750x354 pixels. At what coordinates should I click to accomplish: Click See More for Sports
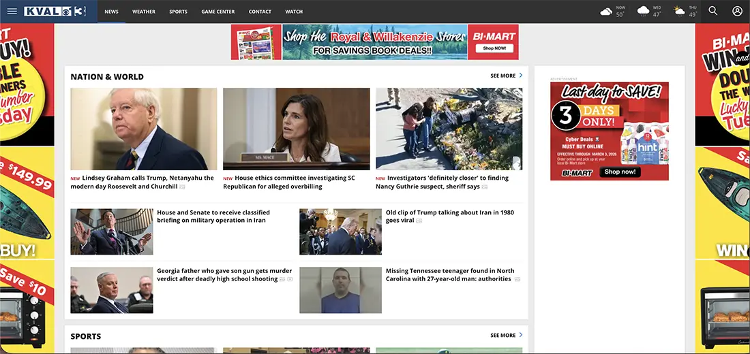tap(502, 336)
